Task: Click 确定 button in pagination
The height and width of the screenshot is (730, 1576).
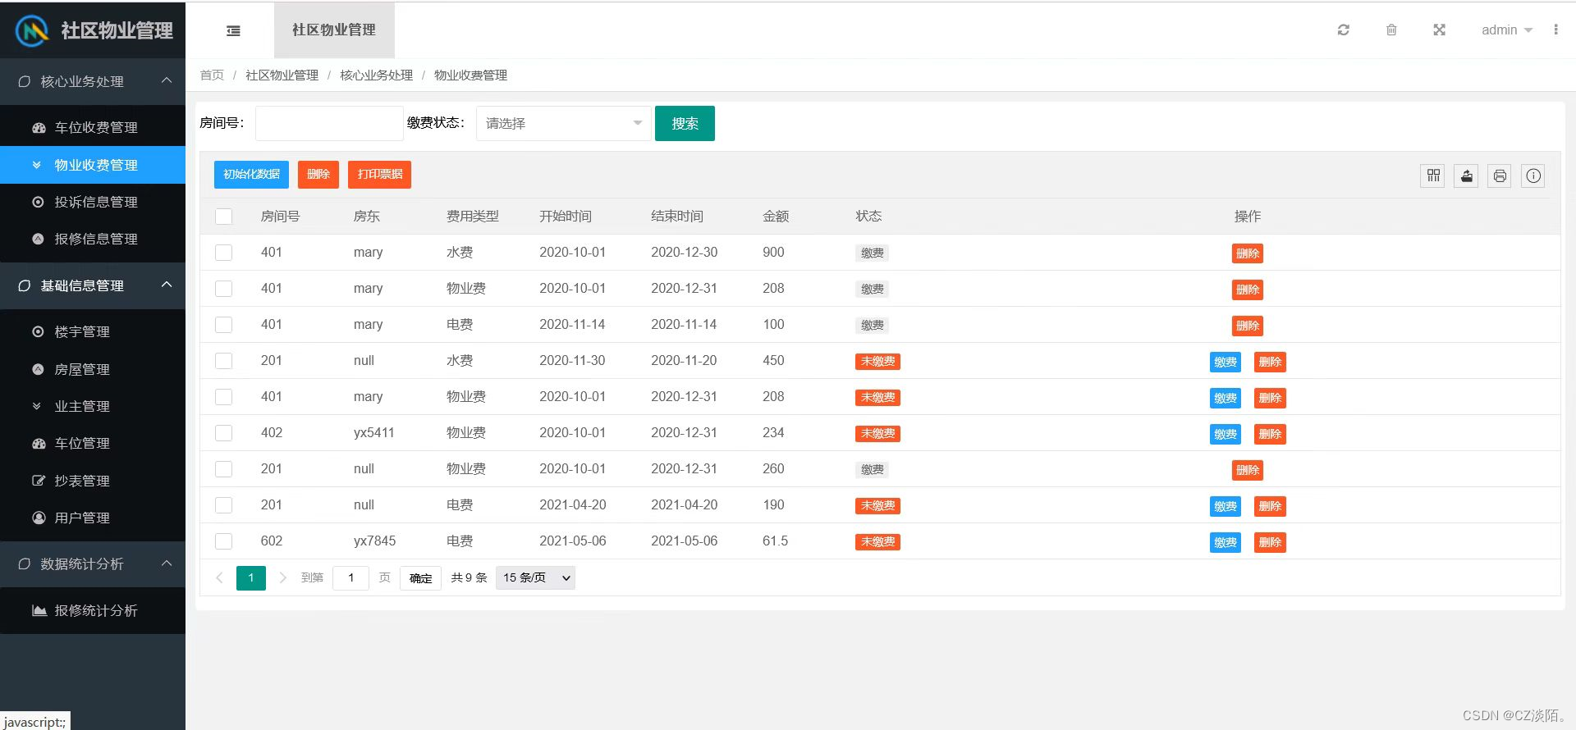Action: tap(420, 577)
